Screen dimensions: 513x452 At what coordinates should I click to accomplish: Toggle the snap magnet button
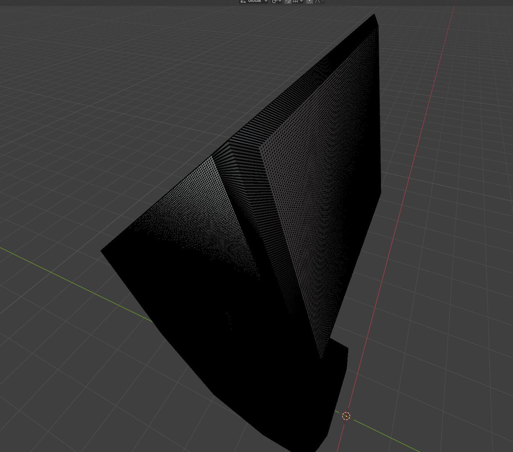pos(288,1)
